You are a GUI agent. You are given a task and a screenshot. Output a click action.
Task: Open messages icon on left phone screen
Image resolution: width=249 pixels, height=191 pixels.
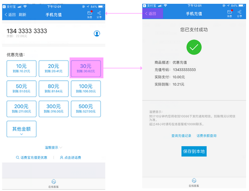coord(90,15)
